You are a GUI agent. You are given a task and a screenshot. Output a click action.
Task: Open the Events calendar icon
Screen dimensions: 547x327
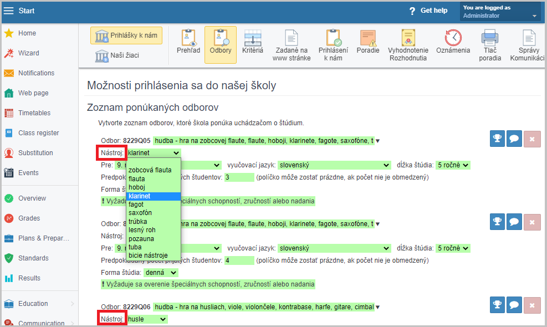9,173
